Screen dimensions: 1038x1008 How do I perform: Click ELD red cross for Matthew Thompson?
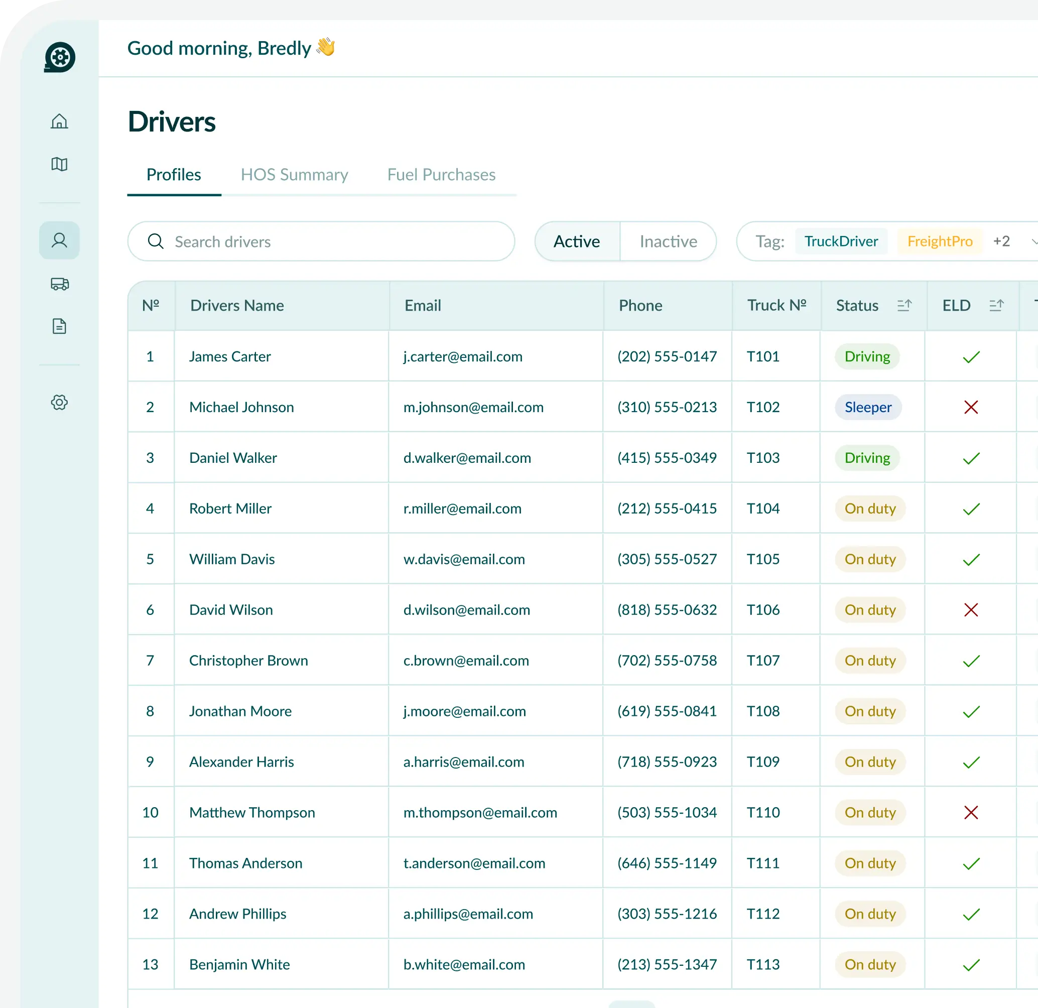tap(971, 813)
